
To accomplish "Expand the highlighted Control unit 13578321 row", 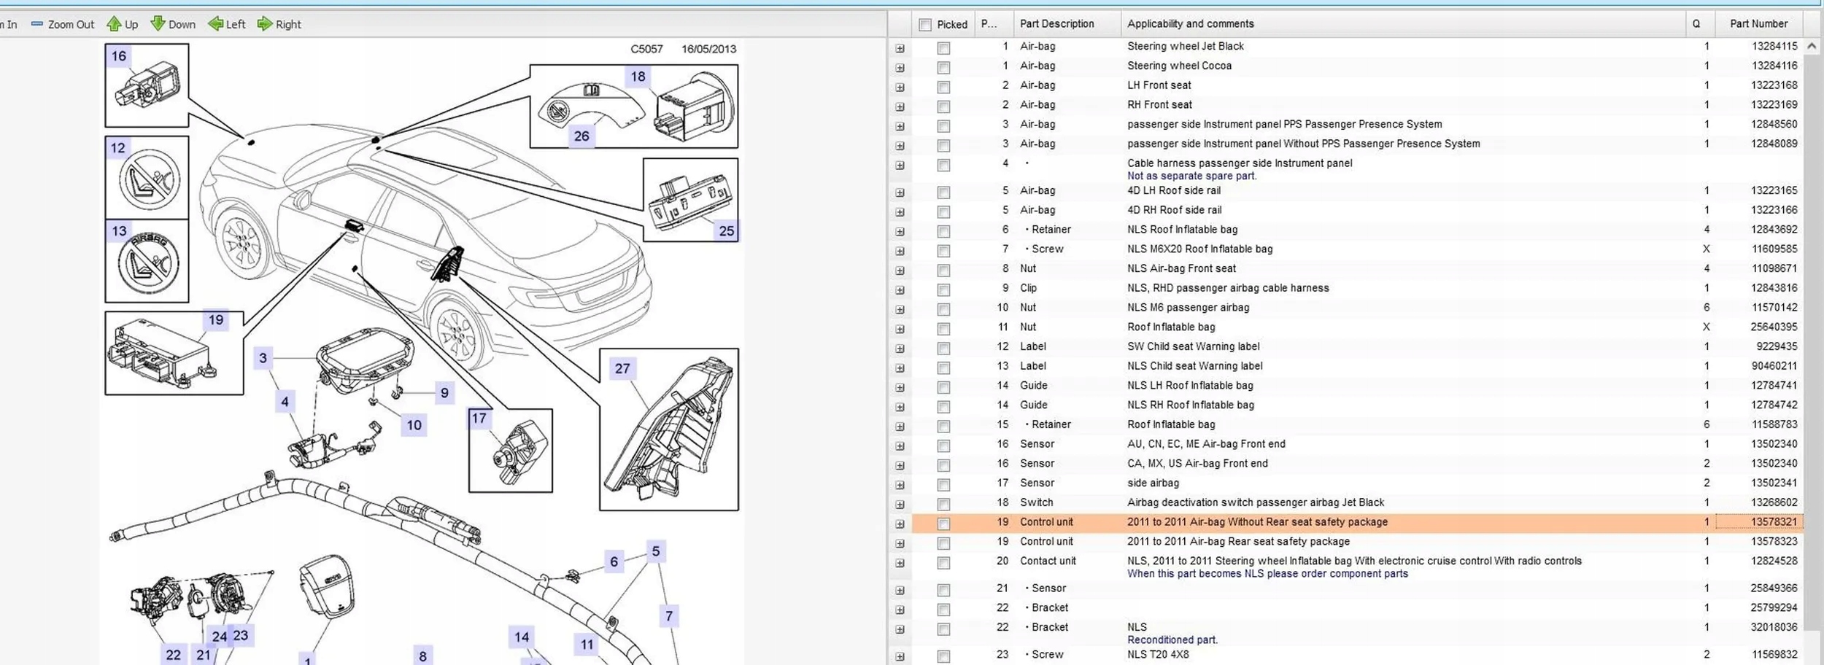I will point(900,524).
